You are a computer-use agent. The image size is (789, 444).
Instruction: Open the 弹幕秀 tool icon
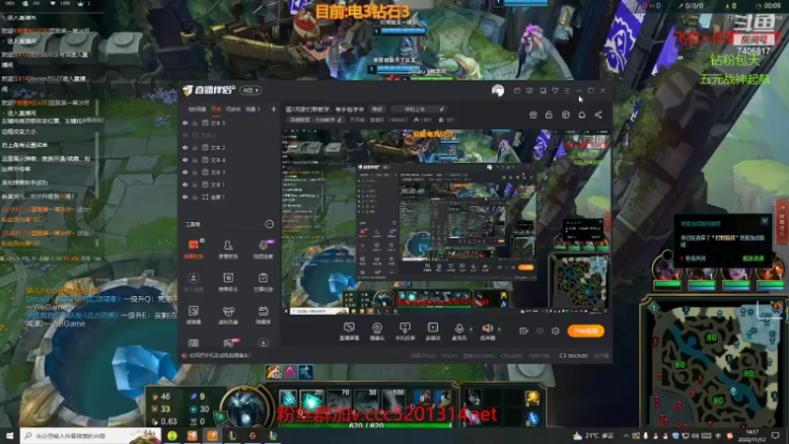263,315
